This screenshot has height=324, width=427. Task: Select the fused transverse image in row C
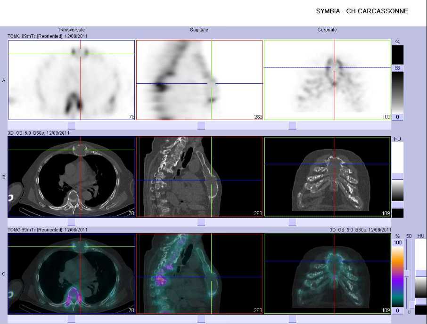click(71, 274)
